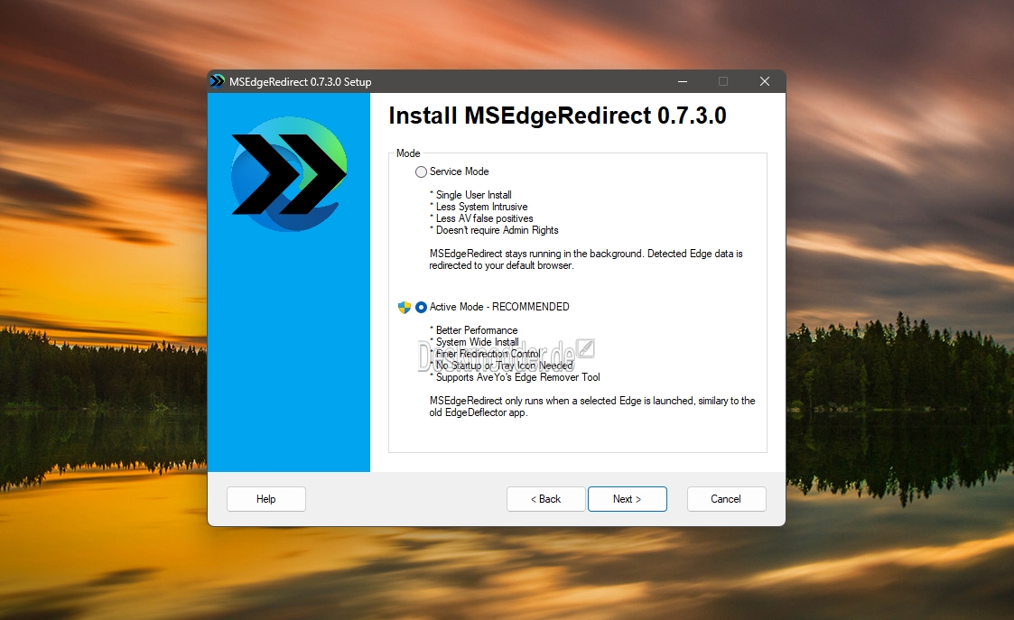Select the Service Mode radio button

pos(421,172)
